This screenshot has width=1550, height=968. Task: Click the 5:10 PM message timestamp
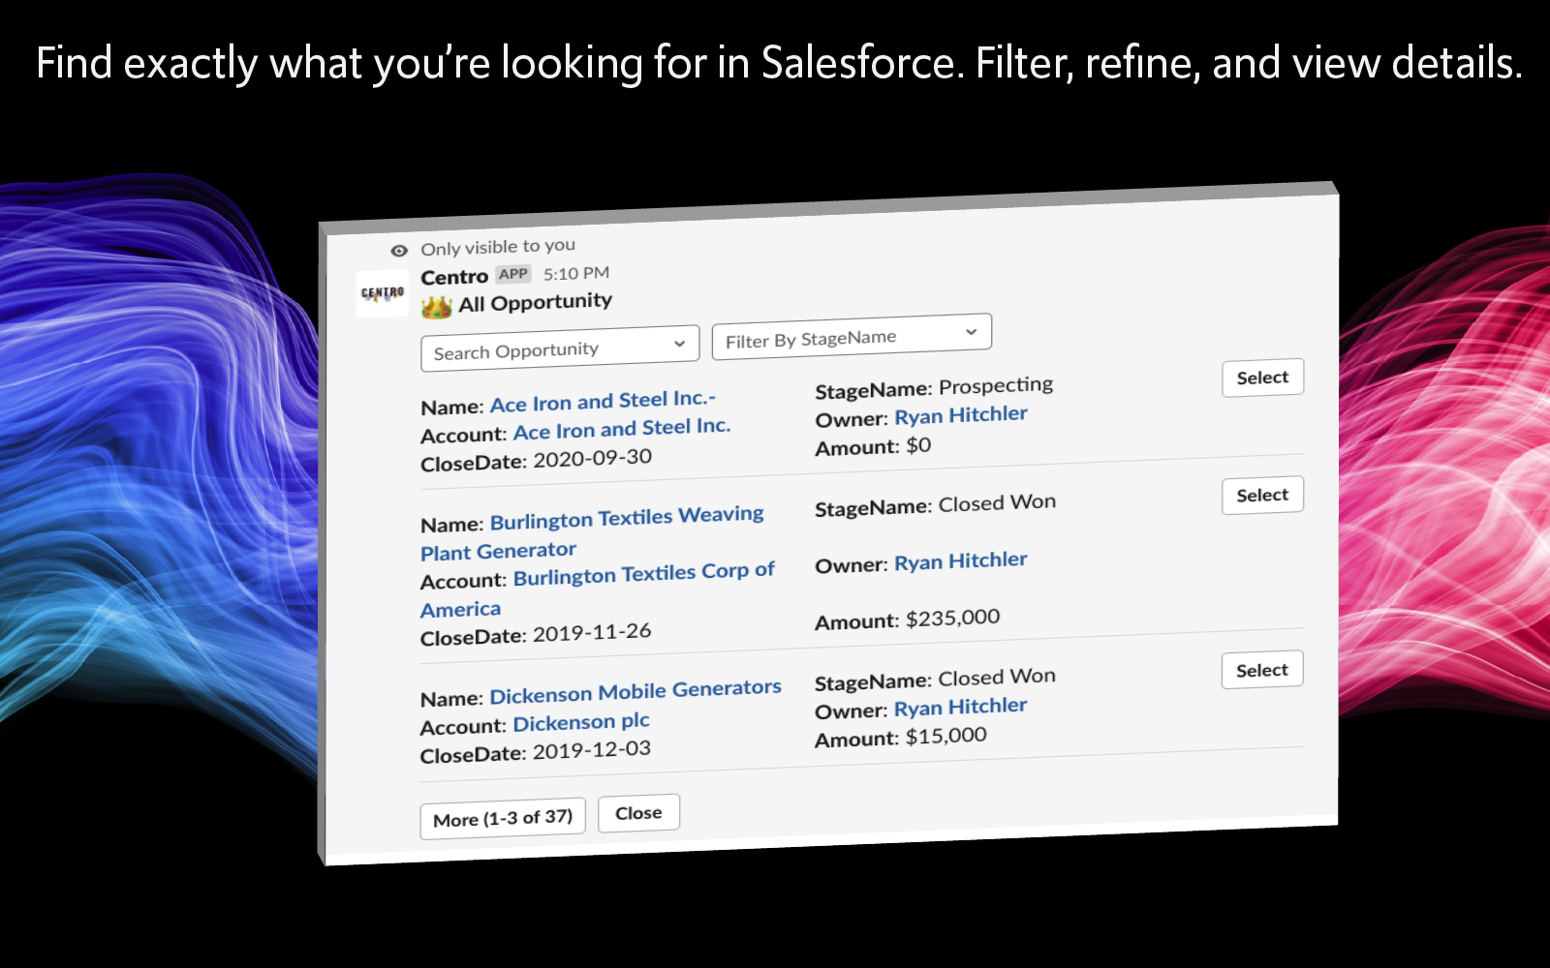click(576, 274)
